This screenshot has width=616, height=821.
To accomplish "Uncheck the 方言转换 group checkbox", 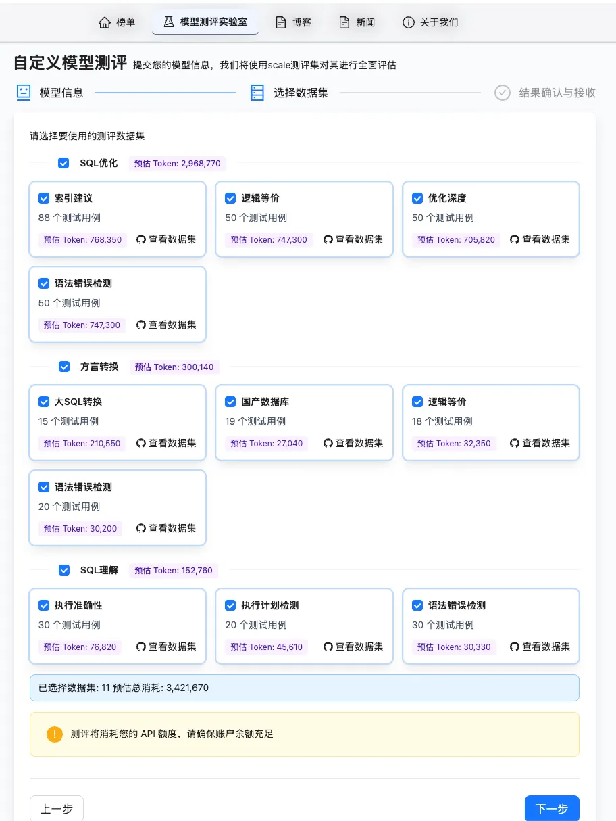I will click(x=64, y=367).
